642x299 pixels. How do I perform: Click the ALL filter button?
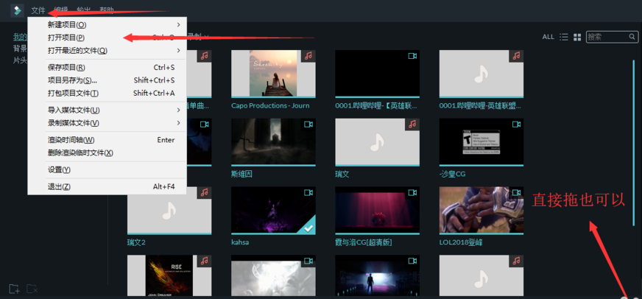tap(548, 37)
